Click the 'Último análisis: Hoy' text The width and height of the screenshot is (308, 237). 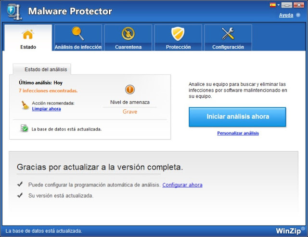click(40, 82)
